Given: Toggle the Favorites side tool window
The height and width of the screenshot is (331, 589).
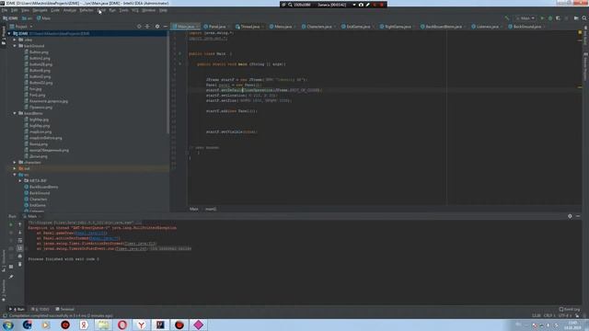Looking at the screenshot, I should click(x=4, y=291).
